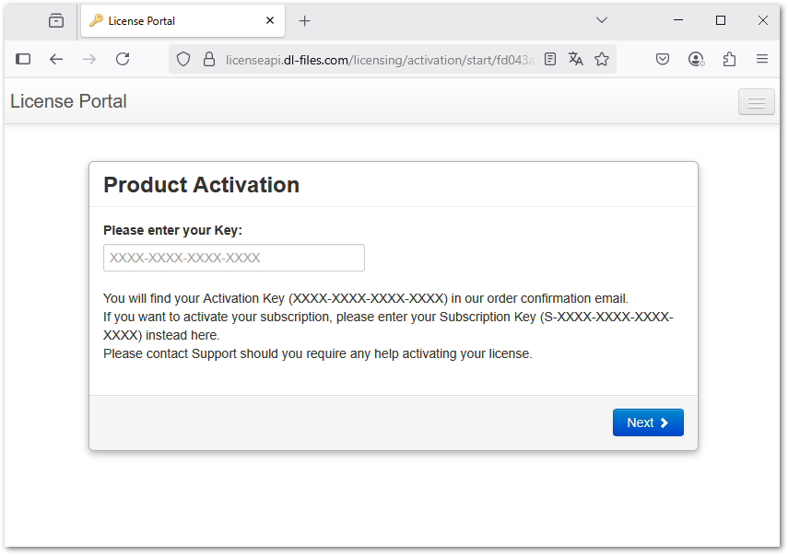Open Firefox View in the tab bar

tap(56, 20)
